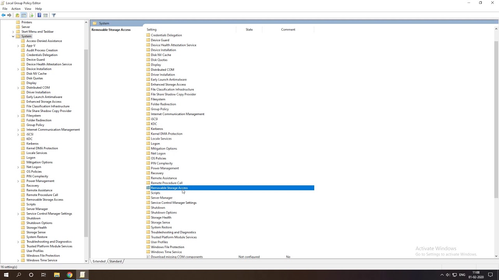Click the ENG language indicator in the tray
Image resolution: width=499 pixels, height=280 pixels.
pyautogui.click(x=462, y=275)
